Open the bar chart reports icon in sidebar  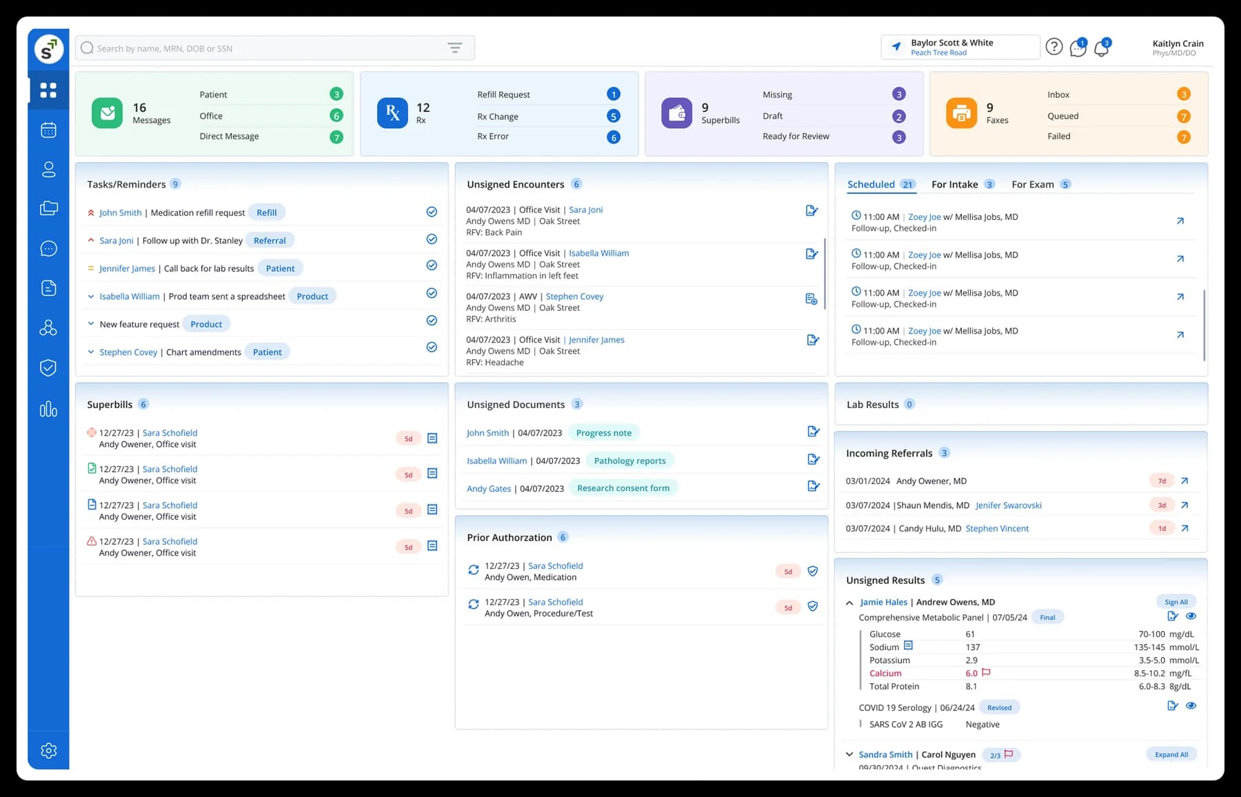point(48,409)
